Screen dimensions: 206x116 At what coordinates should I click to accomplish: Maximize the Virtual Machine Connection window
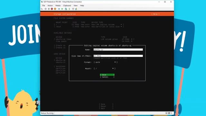(165, 2)
